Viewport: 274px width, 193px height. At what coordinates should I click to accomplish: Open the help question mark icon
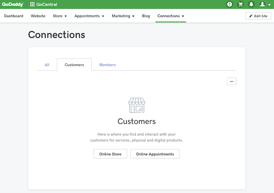[x=229, y=4]
